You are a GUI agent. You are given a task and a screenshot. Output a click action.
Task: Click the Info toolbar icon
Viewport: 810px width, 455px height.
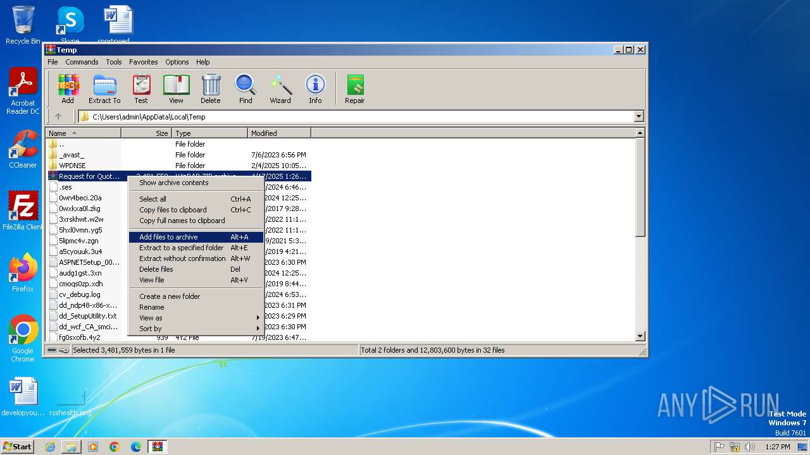(315, 89)
